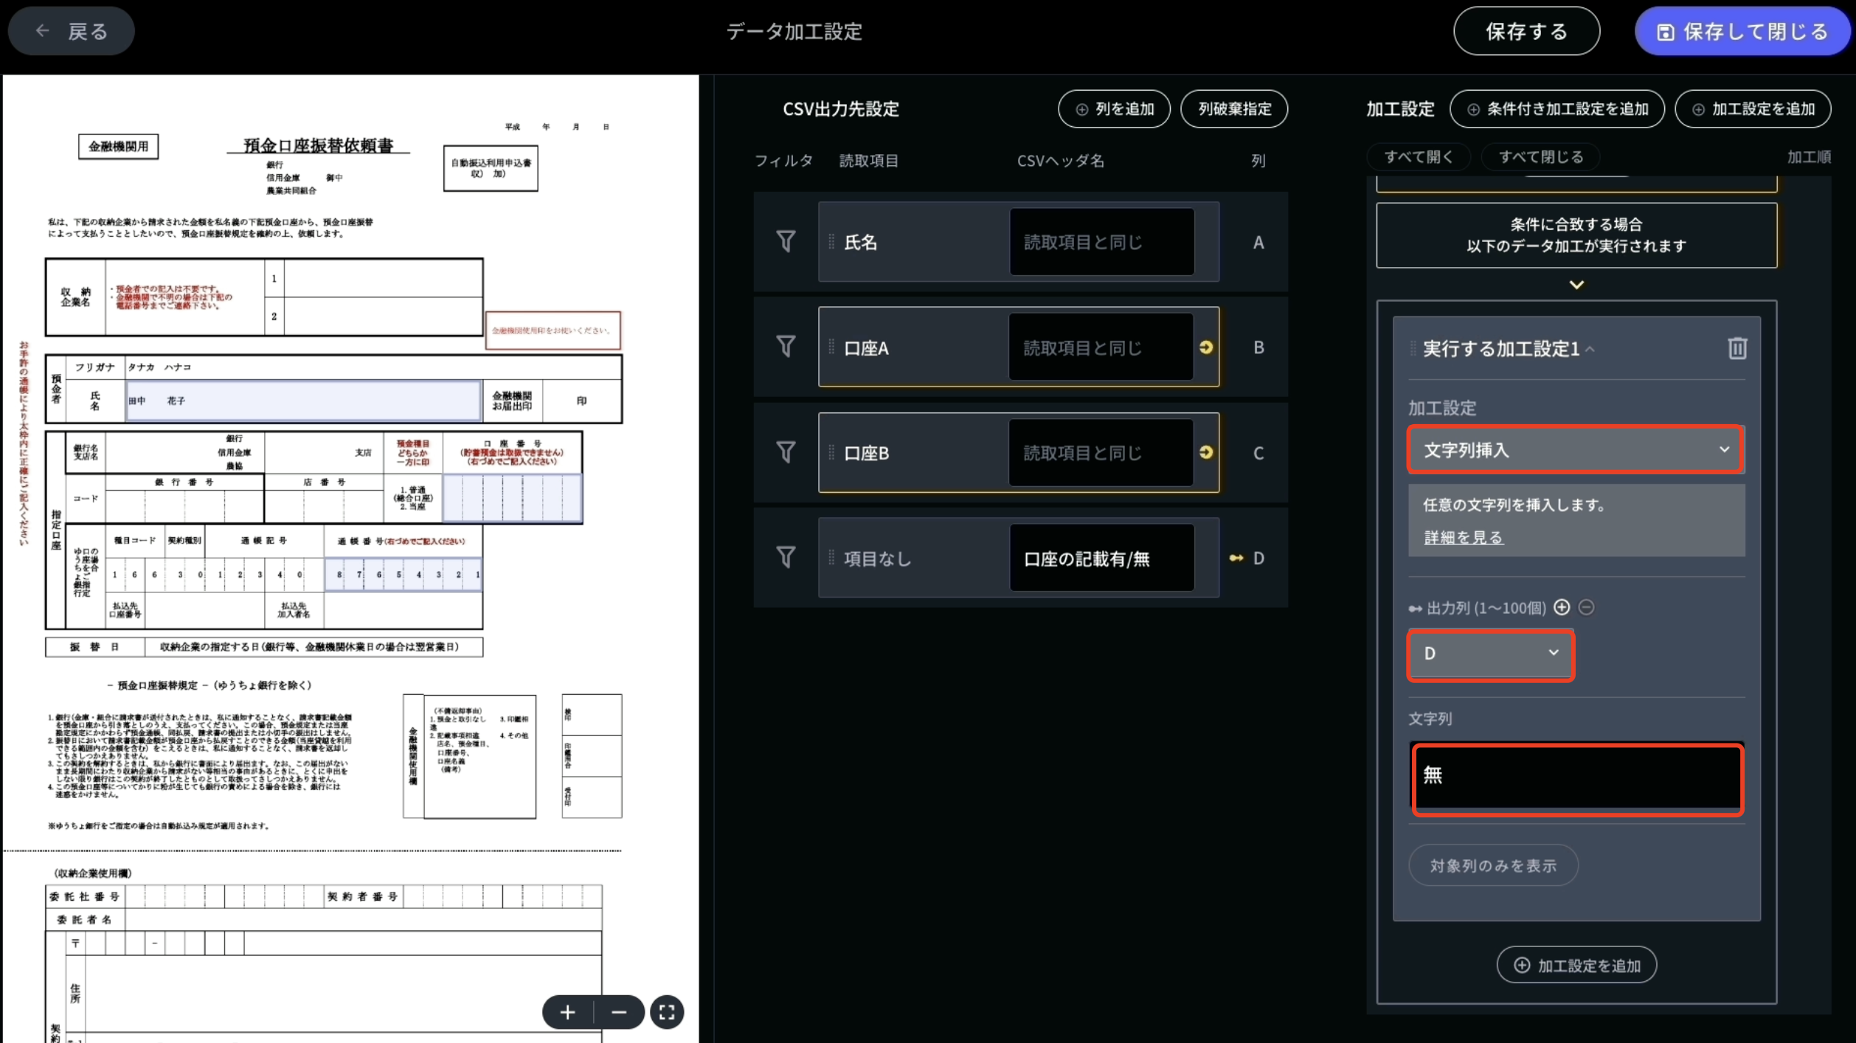
Task: Collapse the 実行する加工設定1 section
Action: click(1590, 349)
